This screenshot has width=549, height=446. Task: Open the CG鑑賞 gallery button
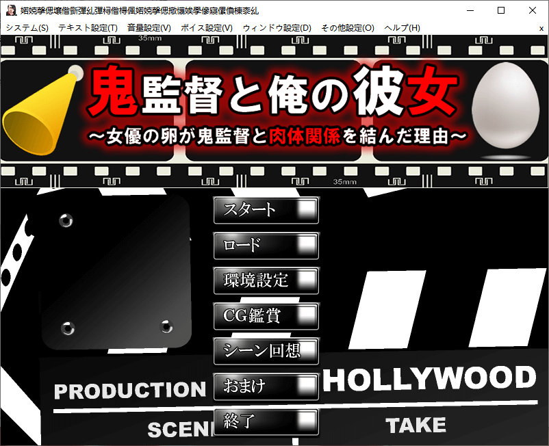click(266, 316)
